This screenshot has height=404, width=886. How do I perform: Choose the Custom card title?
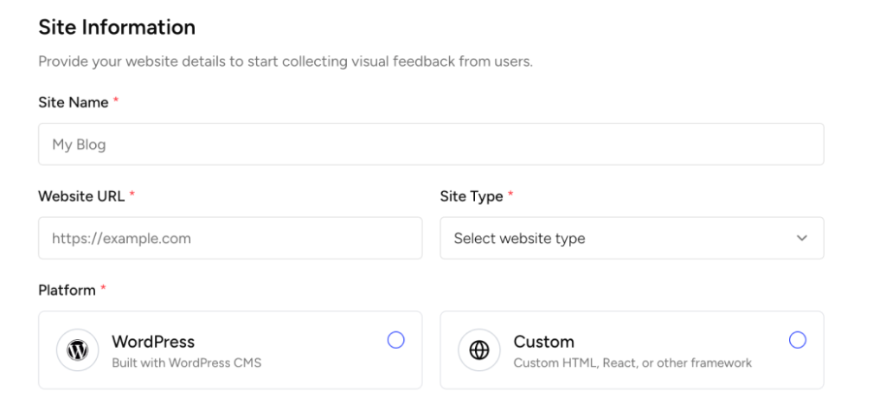click(543, 341)
